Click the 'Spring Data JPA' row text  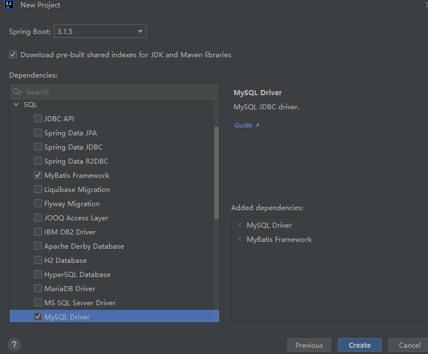[x=70, y=133]
